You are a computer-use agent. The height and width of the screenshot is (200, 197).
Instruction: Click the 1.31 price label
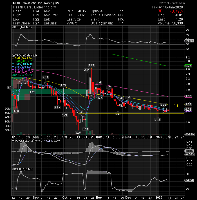(164, 105)
